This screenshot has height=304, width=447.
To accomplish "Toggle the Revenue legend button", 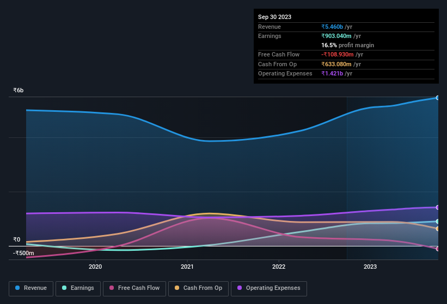I will (31, 288).
